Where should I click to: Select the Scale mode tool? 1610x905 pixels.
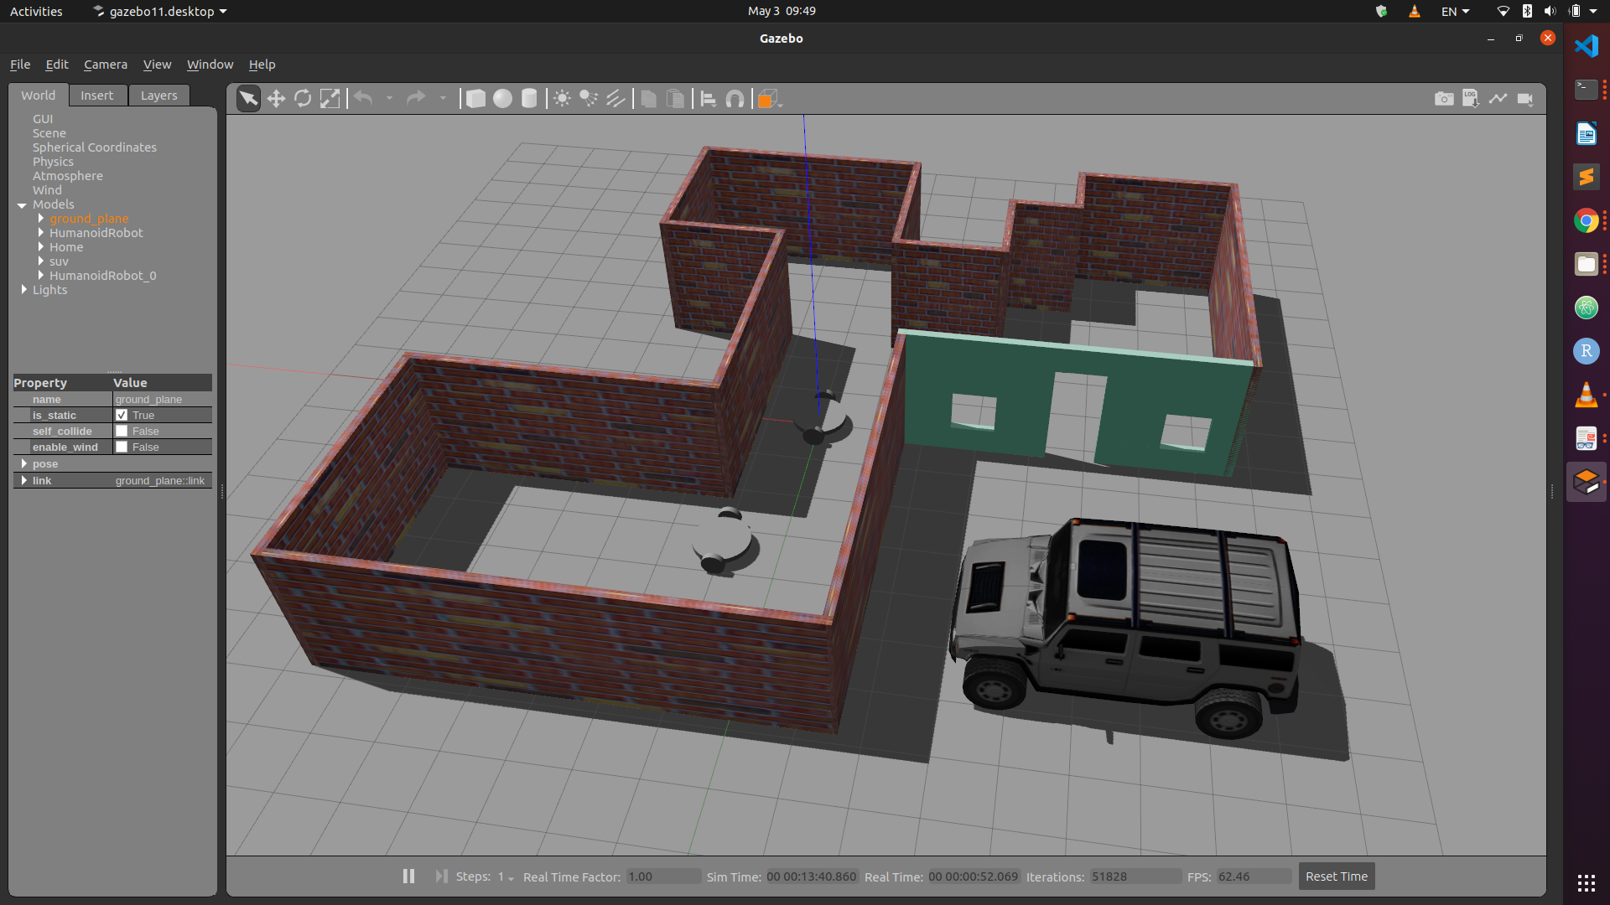330,99
